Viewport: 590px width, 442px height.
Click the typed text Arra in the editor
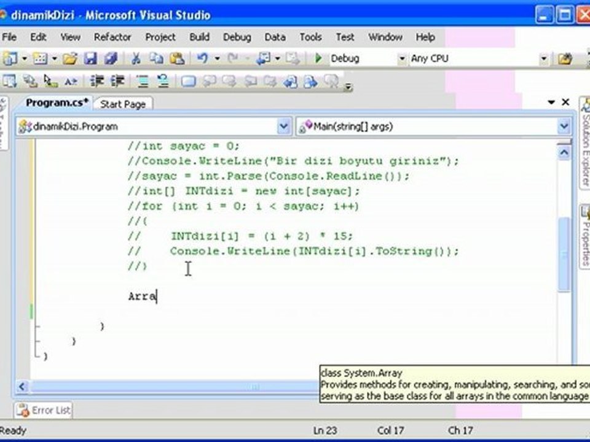click(x=142, y=296)
